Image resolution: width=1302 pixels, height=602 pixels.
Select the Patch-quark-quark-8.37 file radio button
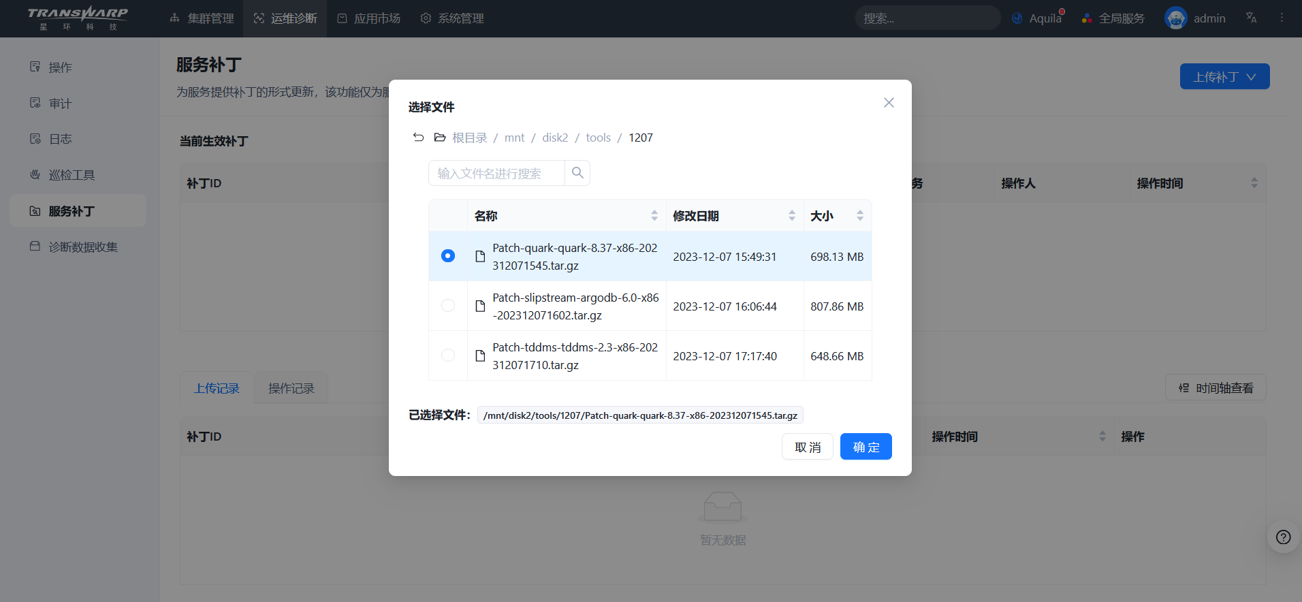pos(448,256)
